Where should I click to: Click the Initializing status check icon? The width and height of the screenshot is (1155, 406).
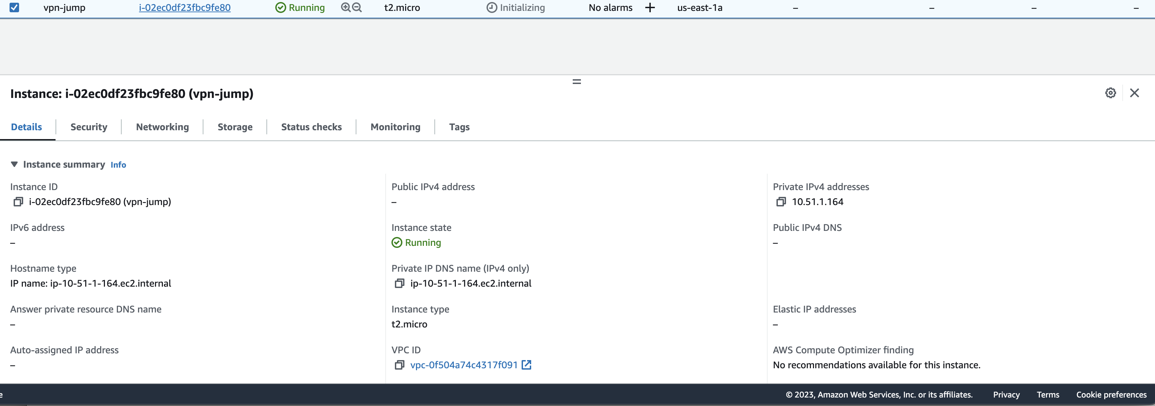click(x=491, y=7)
